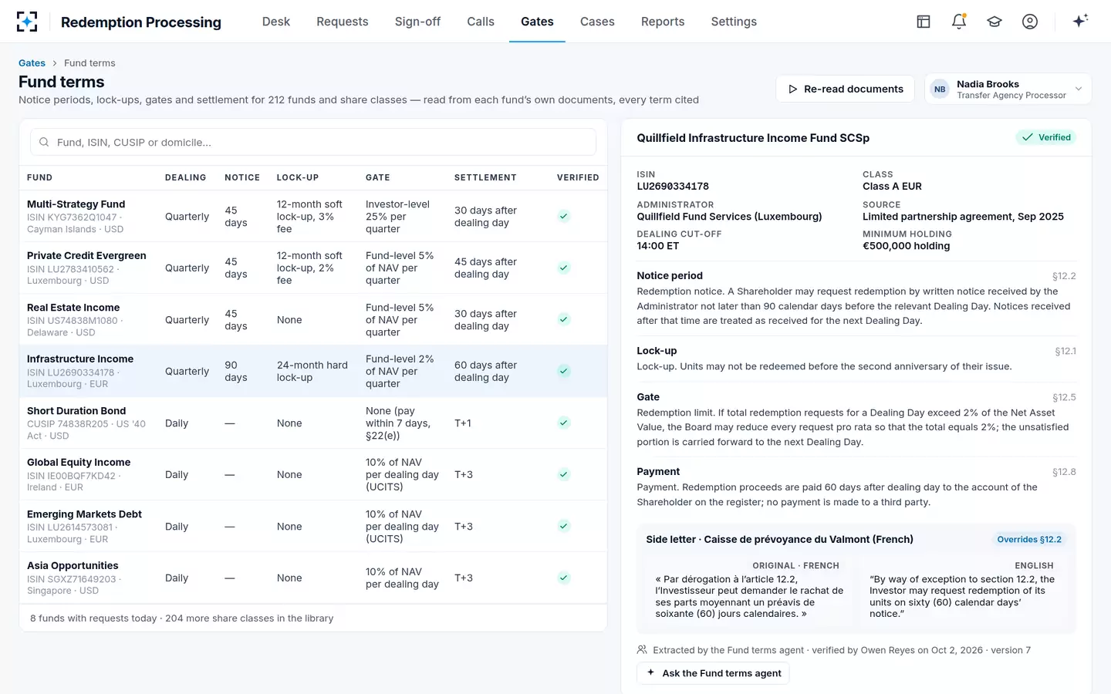Screen dimensions: 1111x694
Task: Open the layout panel icon in header
Action: (924, 22)
